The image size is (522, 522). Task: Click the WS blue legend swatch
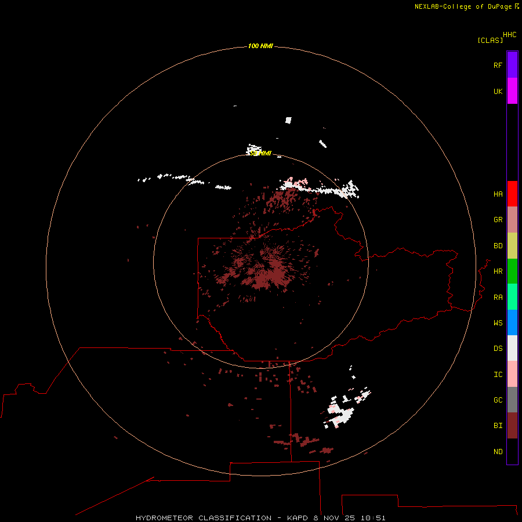tap(512, 322)
